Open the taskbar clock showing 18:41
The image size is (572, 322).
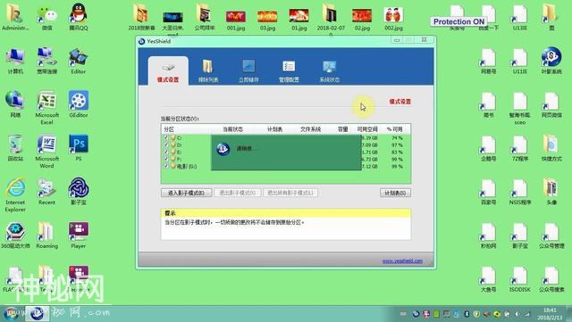[x=550, y=314]
